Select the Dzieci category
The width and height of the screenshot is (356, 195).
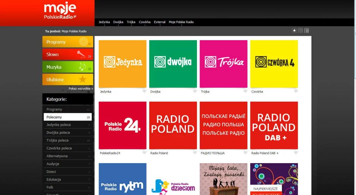click(x=68, y=172)
